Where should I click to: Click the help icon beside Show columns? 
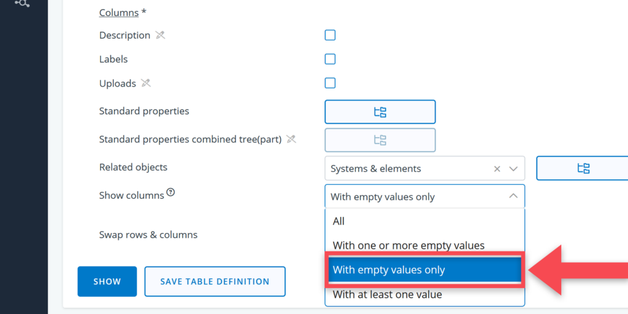[x=170, y=193]
